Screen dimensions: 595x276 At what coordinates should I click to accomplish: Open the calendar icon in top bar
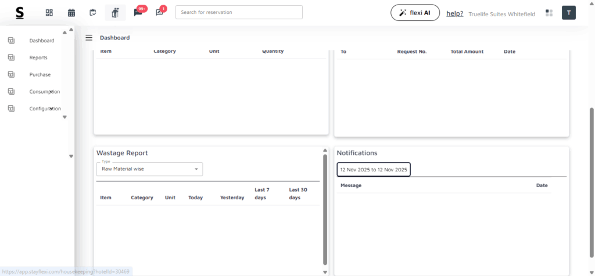(x=71, y=13)
